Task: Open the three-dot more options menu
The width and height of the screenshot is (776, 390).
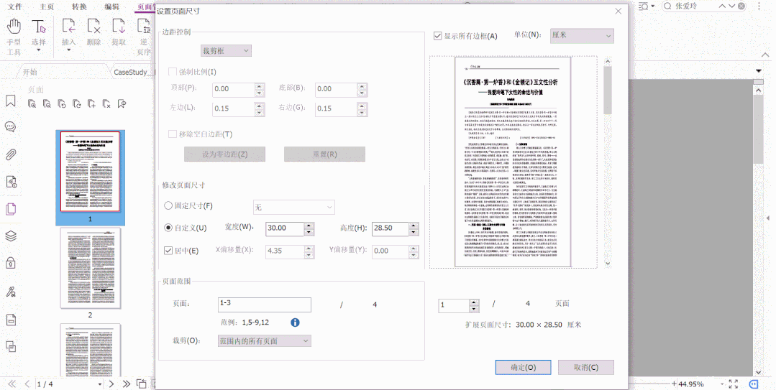Action: click(x=759, y=6)
